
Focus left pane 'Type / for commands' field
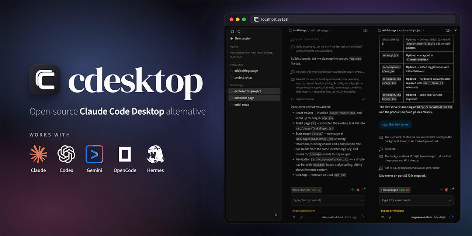click(x=328, y=200)
